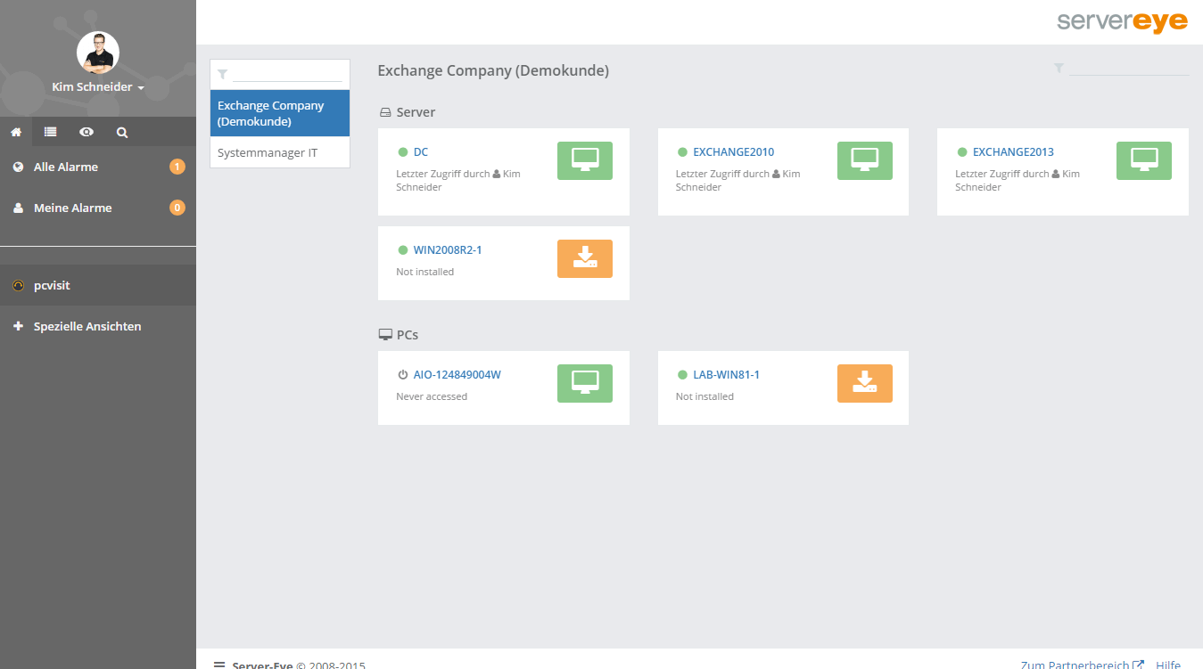
Task: Click install button for LAB-WIN81-1
Action: [864, 383]
